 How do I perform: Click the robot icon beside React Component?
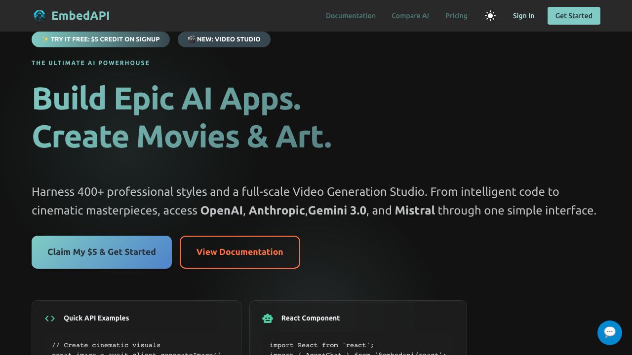[x=268, y=319]
